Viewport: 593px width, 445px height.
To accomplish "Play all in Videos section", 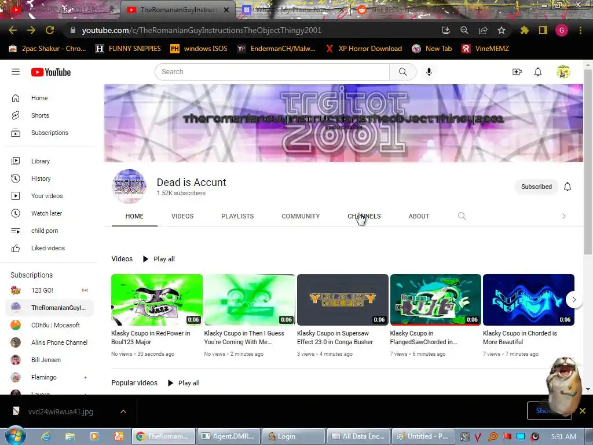I will (x=159, y=259).
